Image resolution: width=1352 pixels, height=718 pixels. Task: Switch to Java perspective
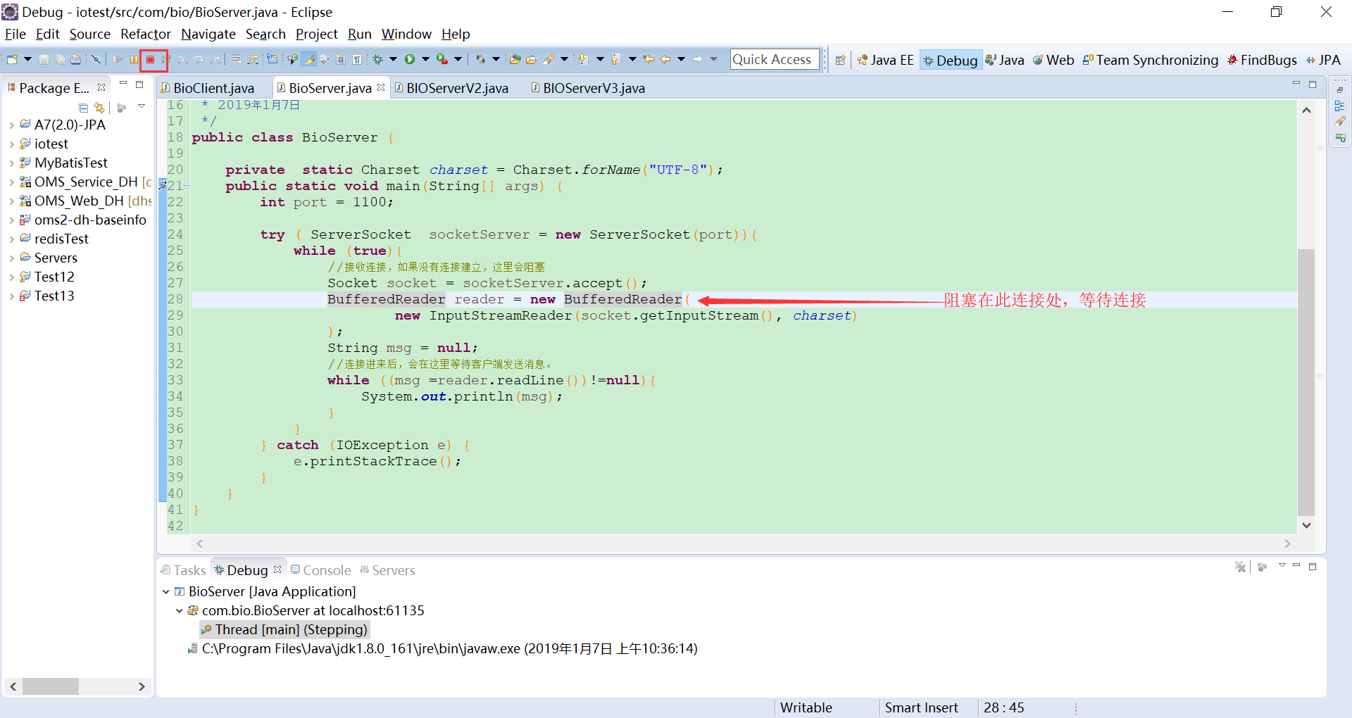click(1005, 60)
